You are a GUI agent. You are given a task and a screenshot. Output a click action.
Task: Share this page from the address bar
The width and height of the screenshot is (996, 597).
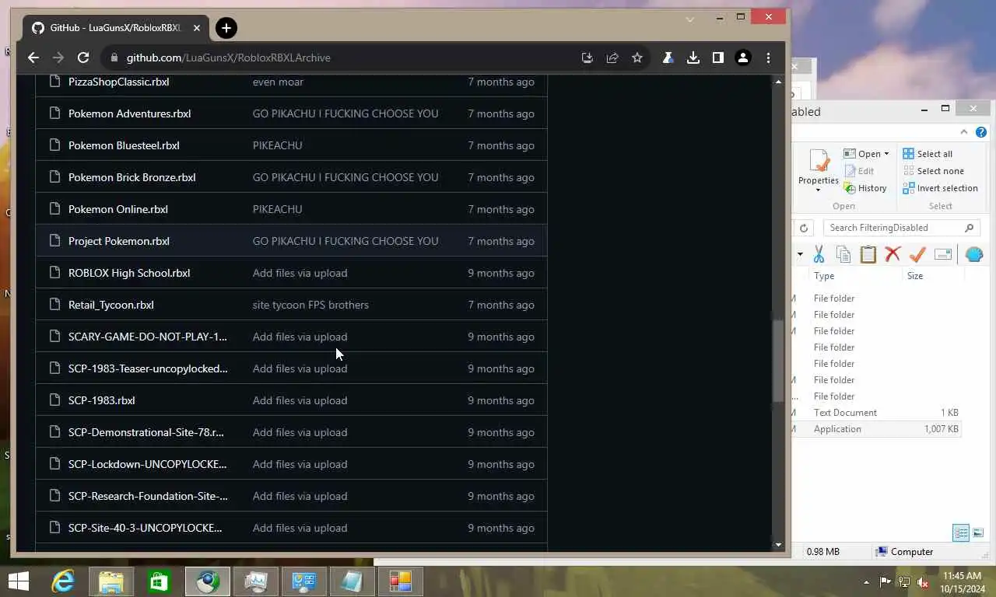click(x=612, y=58)
